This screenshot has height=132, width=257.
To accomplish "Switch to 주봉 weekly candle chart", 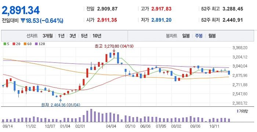I will 199,36.
